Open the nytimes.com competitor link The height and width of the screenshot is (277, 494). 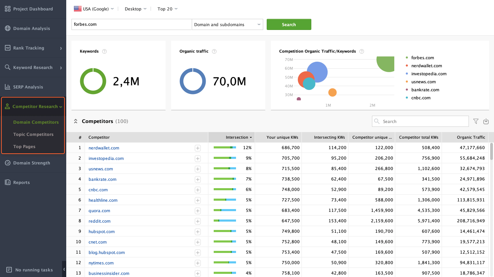coord(101,263)
